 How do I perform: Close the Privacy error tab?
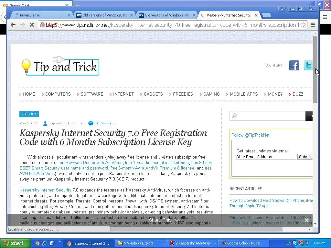[69, 15]
